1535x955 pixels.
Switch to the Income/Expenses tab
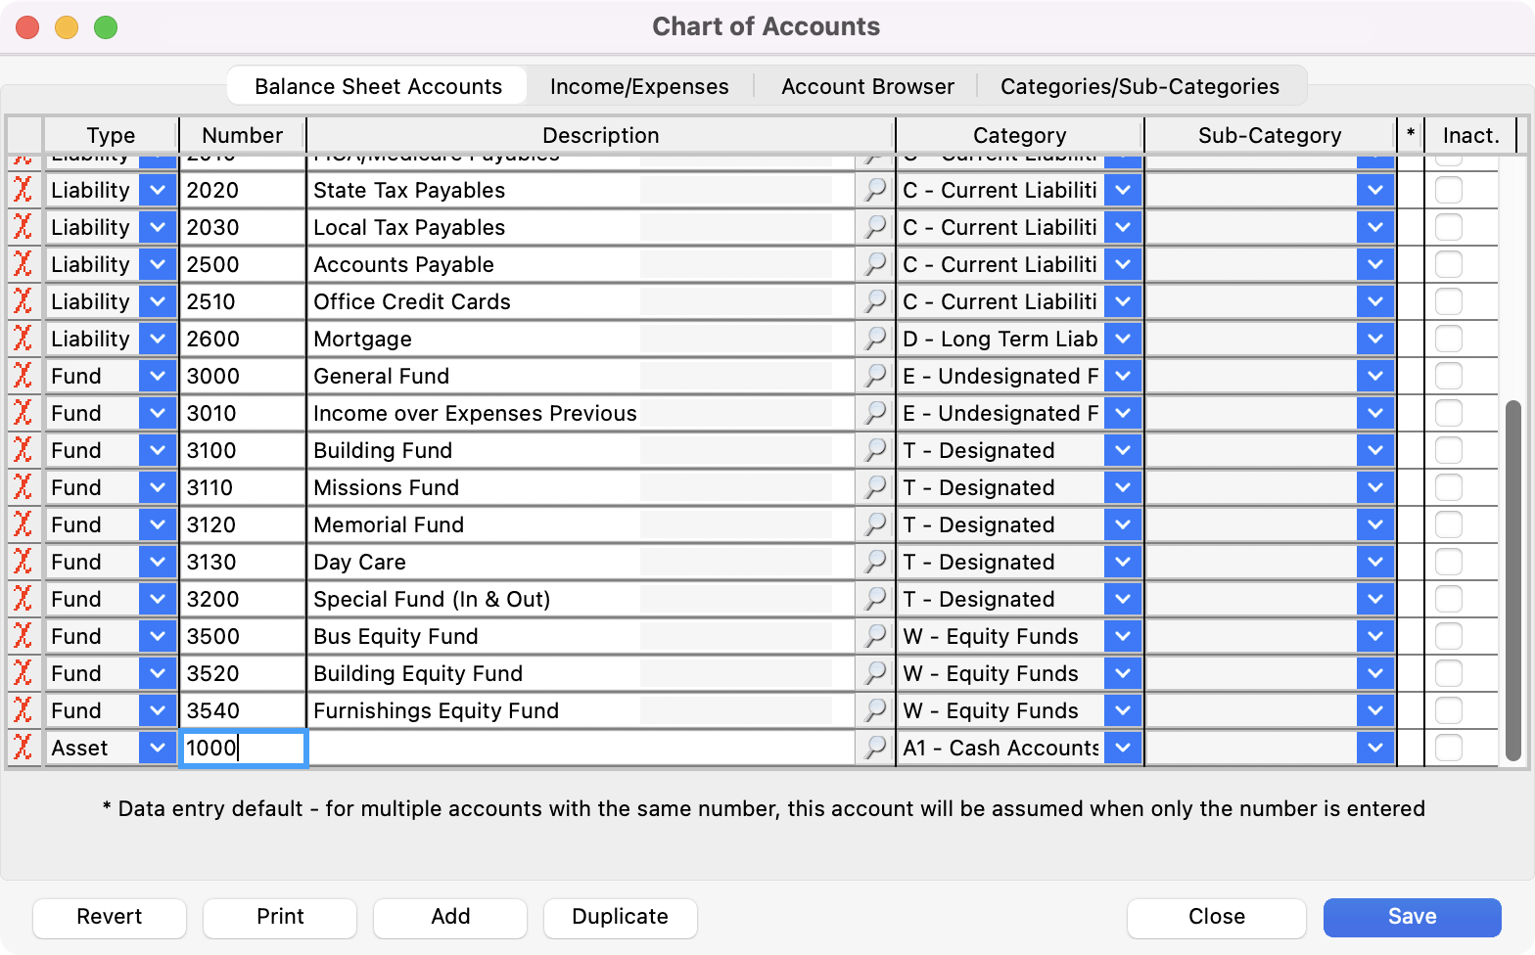coord(639,86)
